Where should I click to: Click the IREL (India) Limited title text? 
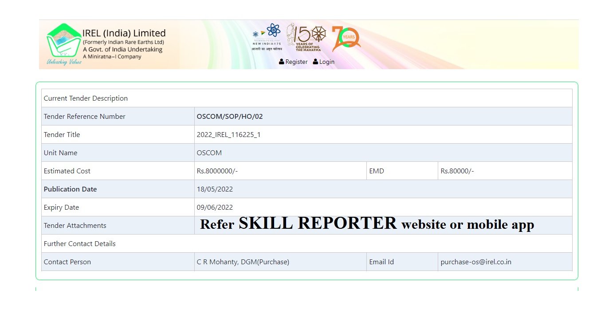pos(124,33)
